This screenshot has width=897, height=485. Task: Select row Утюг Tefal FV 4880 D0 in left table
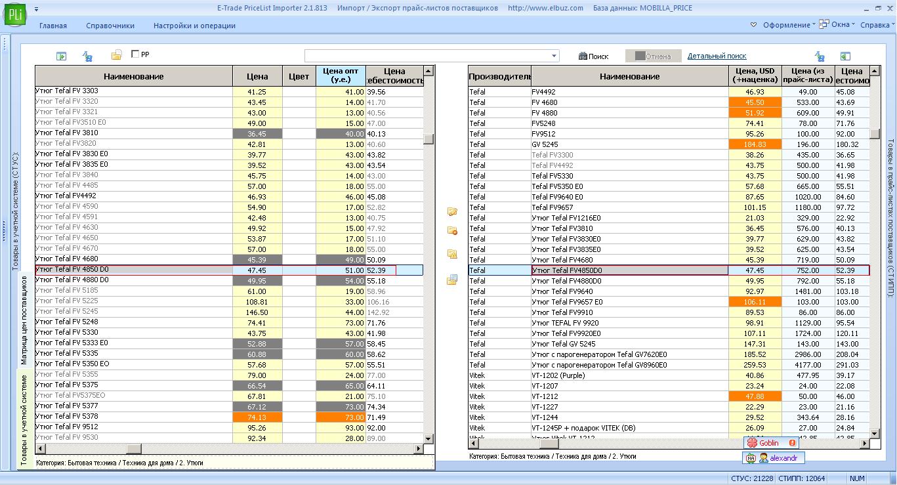[229, 280]
